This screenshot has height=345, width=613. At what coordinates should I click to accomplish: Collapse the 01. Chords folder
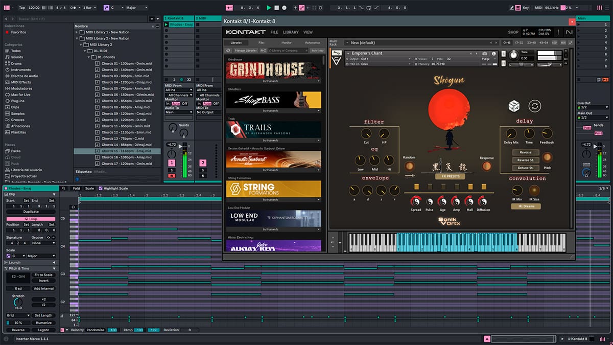[x=89, y=57]
